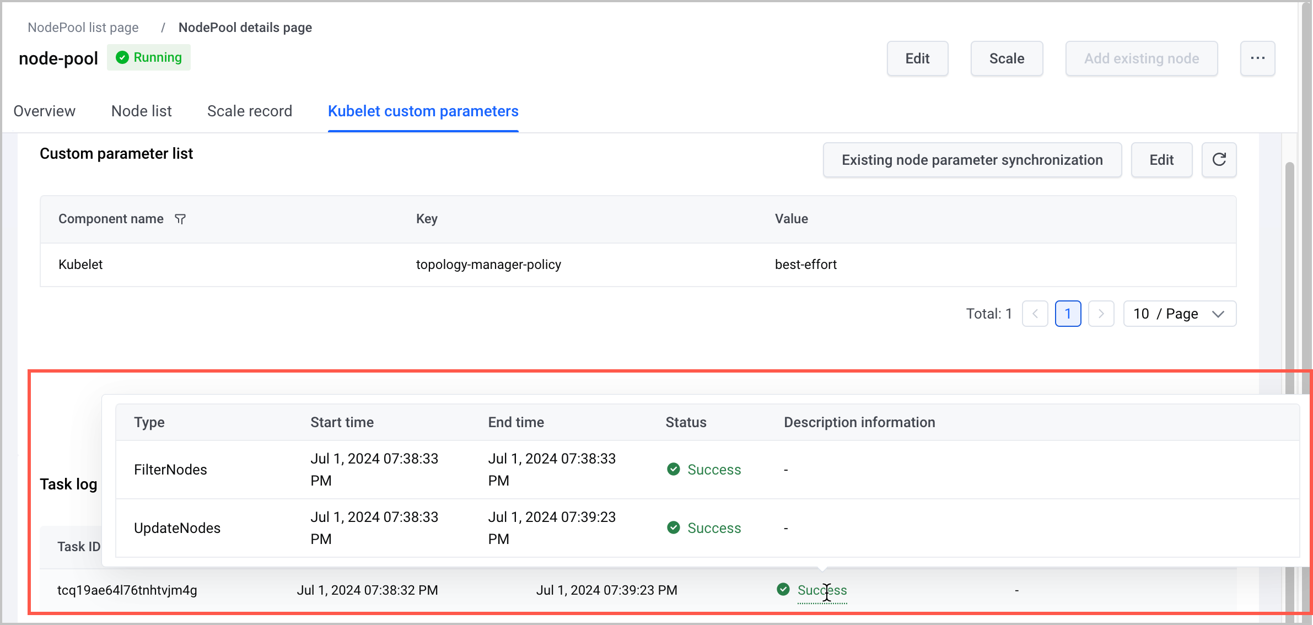Select page 1 in pagination
Image resolution: width=1313 pixels, height=625 pixels.
1068,314
